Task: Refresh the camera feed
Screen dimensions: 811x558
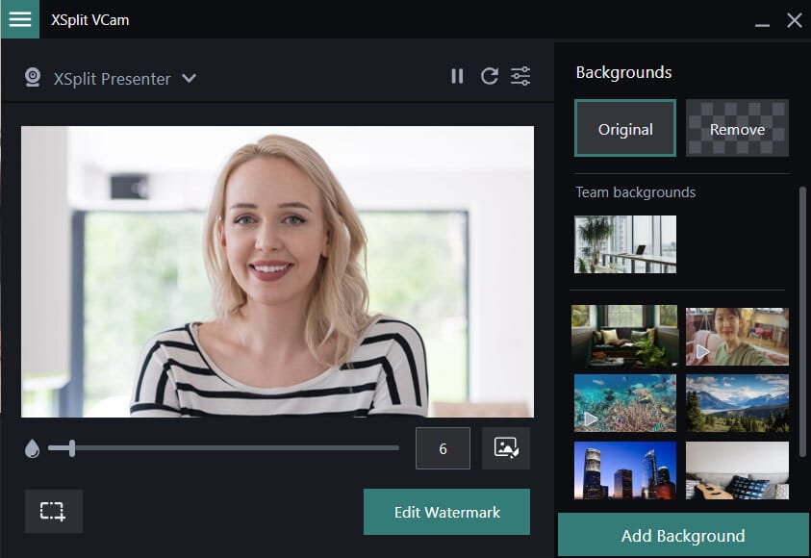Action: [490, 76]
